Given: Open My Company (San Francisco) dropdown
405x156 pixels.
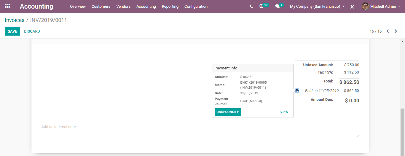Looking at the screenshot, I should 317,6.
